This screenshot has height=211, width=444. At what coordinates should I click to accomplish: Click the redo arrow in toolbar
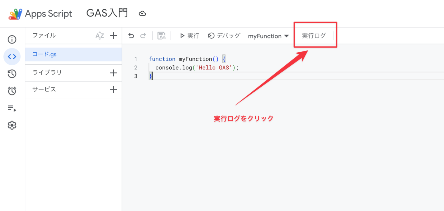(143, 36)
